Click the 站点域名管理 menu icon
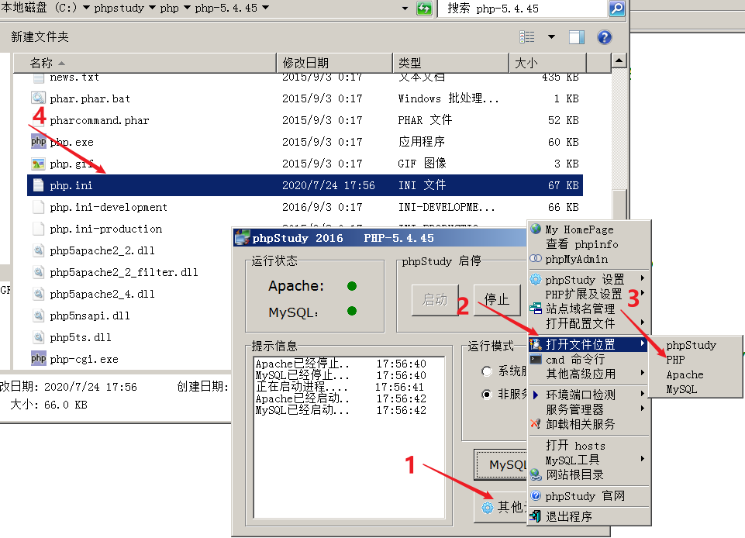 coord(536,309)
